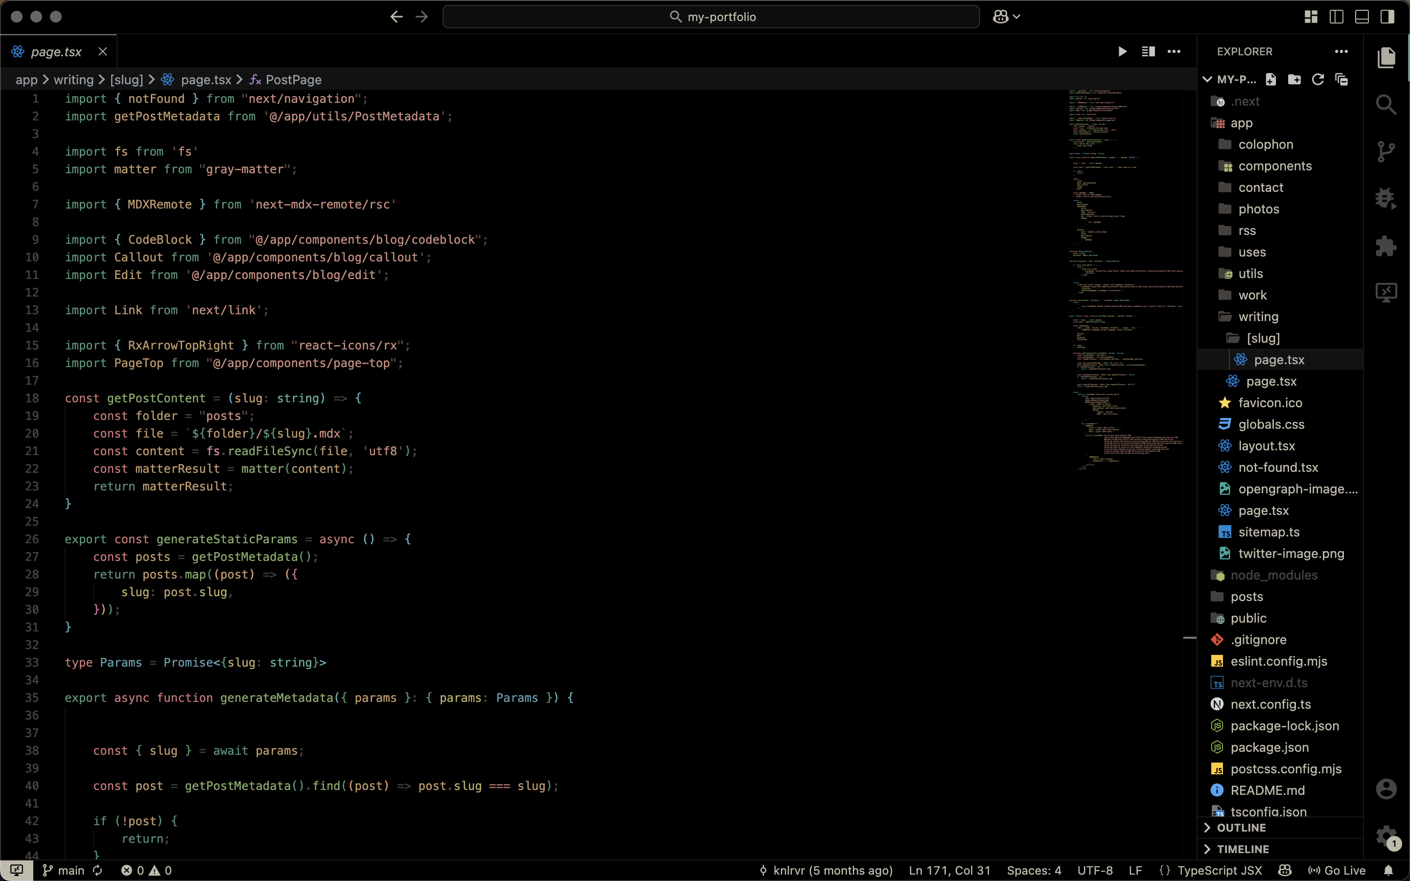Viewport: 1410px width, 881px height.
Task: Start the Go Live server
Action: (1338, 871)
